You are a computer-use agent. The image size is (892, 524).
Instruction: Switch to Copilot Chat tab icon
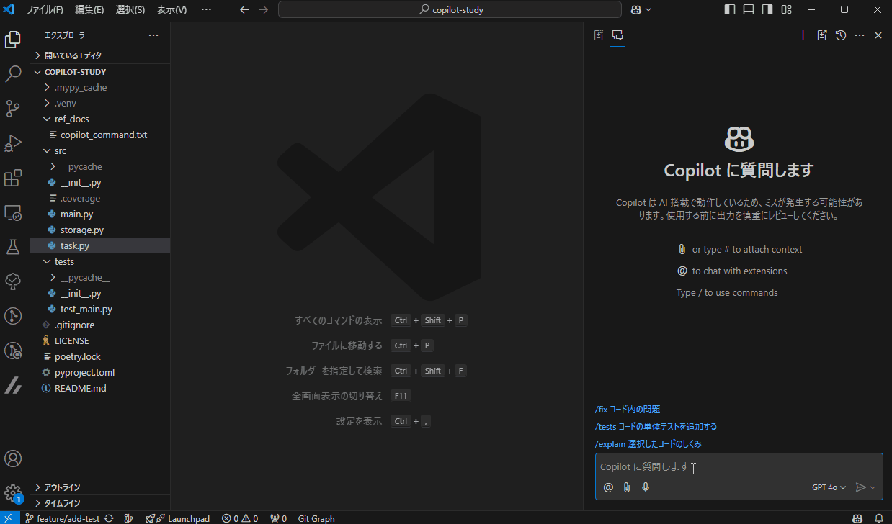point(617,35)
